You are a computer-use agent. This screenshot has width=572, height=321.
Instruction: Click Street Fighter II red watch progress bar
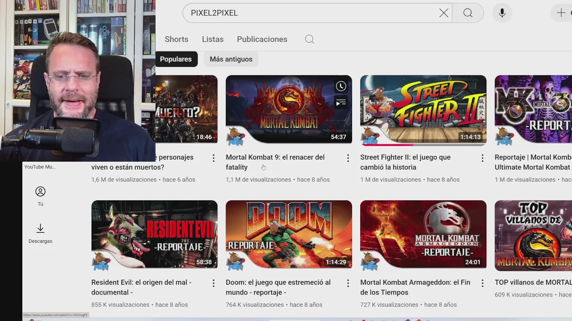point(387,144)
